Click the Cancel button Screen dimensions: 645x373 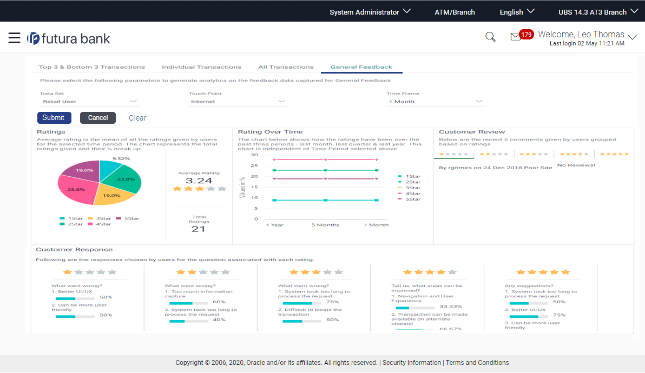coord(98,118)
